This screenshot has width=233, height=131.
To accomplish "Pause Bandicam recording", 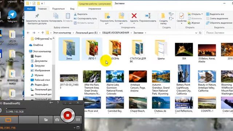I will [78, 120].
